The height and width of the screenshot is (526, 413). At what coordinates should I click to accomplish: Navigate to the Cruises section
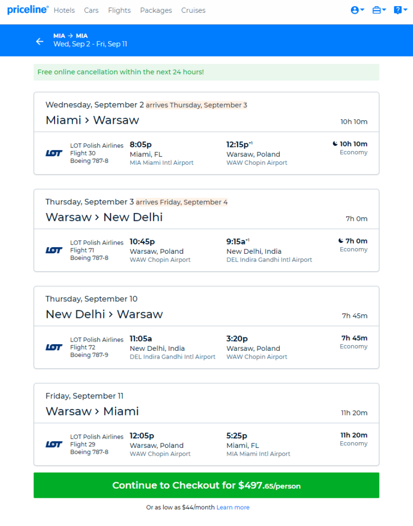(x=193, y=10)
